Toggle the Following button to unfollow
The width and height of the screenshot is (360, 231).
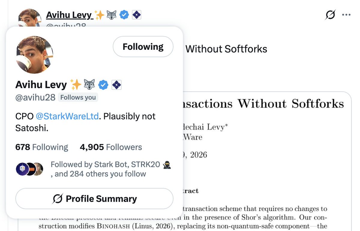coord(143,47)
